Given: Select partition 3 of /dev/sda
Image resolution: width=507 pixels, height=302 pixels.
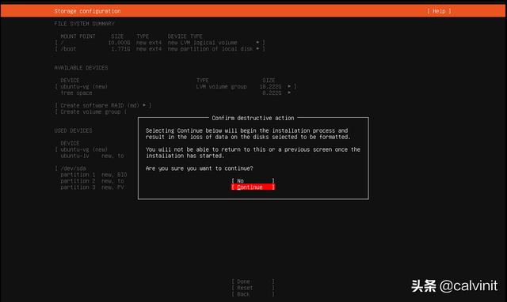Looking at the screenshot, I should (x=92, y=187).
